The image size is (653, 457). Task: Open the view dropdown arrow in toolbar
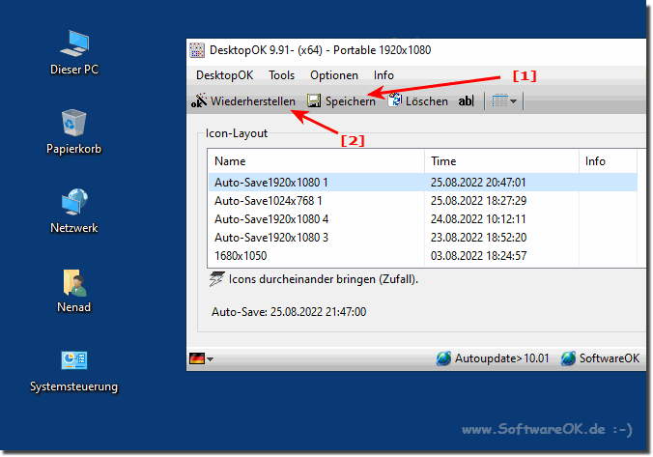coord(514,101)
